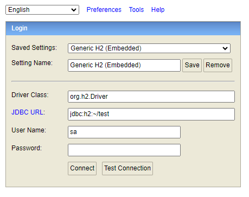Click the User Name input field

(x=124, y=132)
